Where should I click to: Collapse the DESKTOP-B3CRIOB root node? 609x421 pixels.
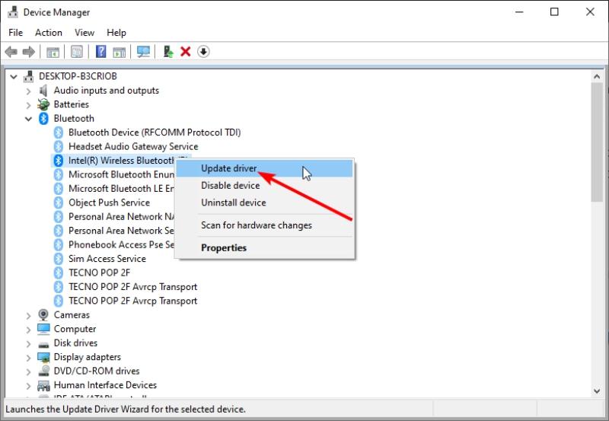[x=14, y=77]
